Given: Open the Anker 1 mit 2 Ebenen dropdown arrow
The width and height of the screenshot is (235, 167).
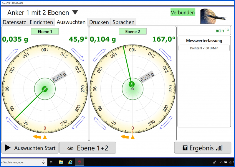Looking at the screenshot, I should [x=75, y=12].
